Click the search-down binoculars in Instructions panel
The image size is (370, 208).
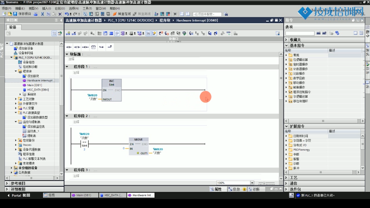pyautogui.click(x=318, y=33)
